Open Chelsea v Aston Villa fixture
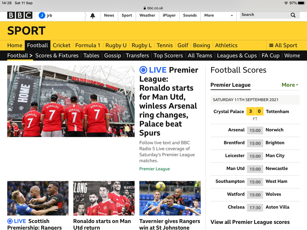307x230 pixels. [x=255, y=208]
